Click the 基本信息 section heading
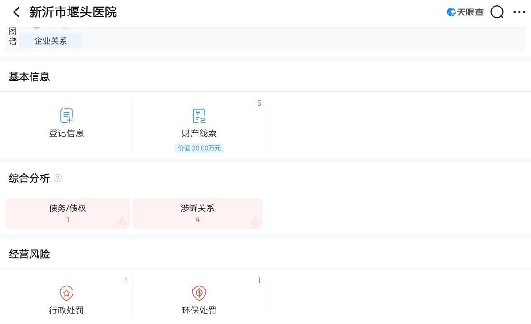The height and width of the screenshot is (324, 531). 29,76
